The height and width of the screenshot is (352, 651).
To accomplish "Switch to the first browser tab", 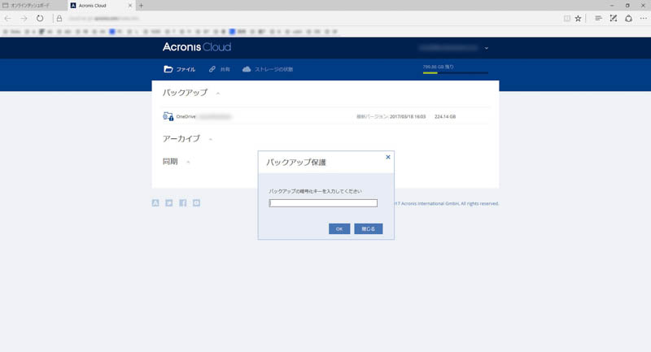I will point(33,6).
